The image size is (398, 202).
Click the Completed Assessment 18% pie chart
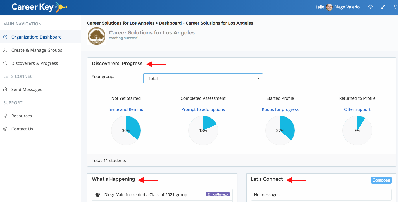pos(203,130)
